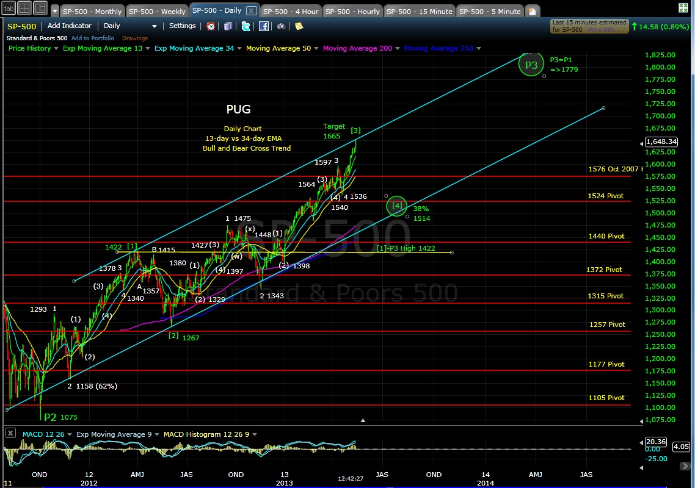The height and width of the screenshot is (488, 695).
Task: Open the SP-500 - 4 Hour tab
Action: (290, 12)
